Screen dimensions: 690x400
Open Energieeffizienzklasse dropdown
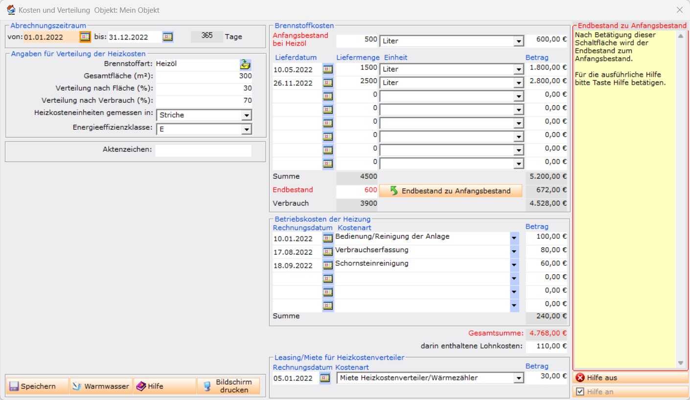(x=247, y=129)
